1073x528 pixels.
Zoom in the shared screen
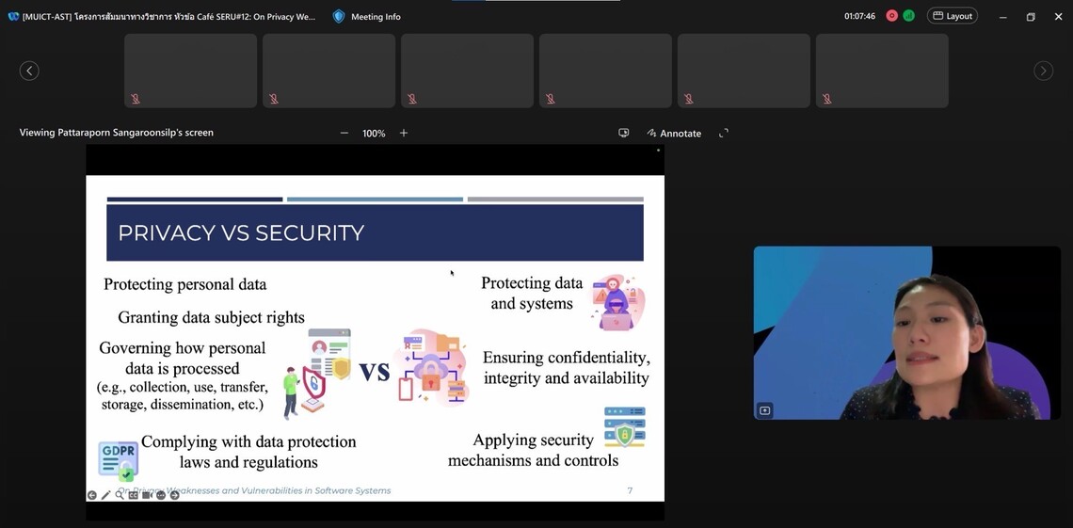[404, 134]
